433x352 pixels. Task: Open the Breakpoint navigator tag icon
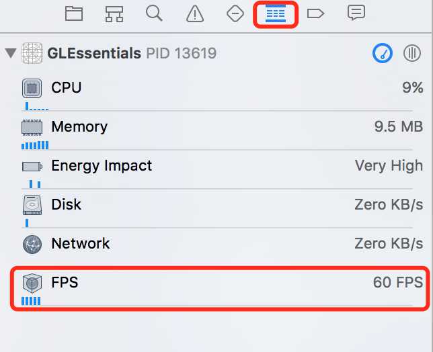click(315, 13)
